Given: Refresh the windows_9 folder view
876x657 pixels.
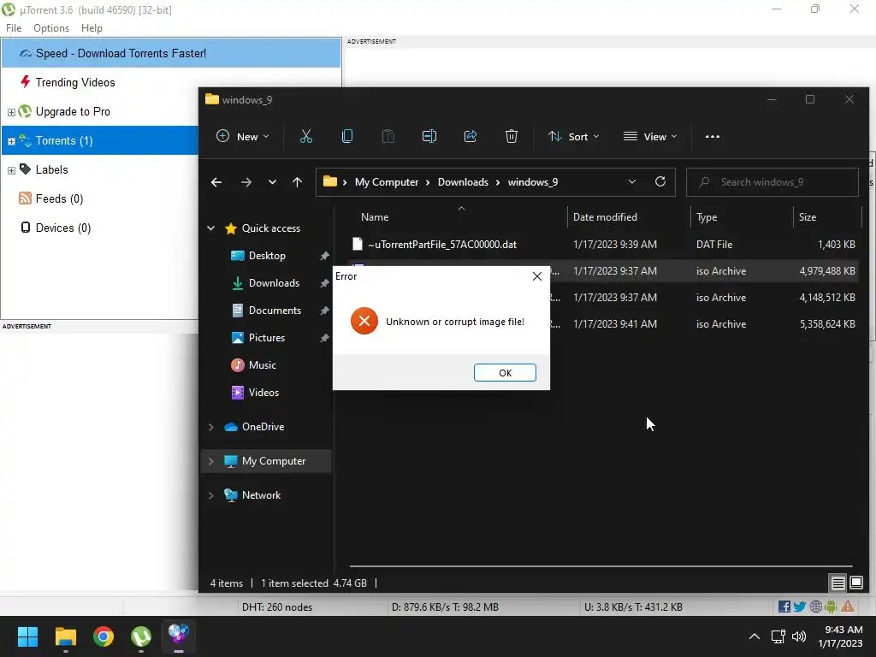Looking at the screenshot, I should (x=660, y=182).
